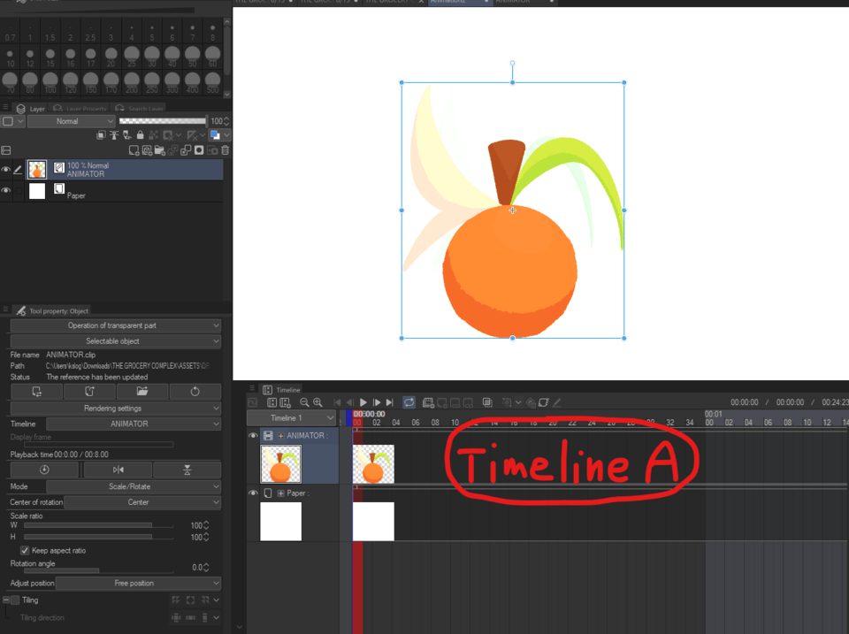Jump to the first frame

(x=337, y=402)
